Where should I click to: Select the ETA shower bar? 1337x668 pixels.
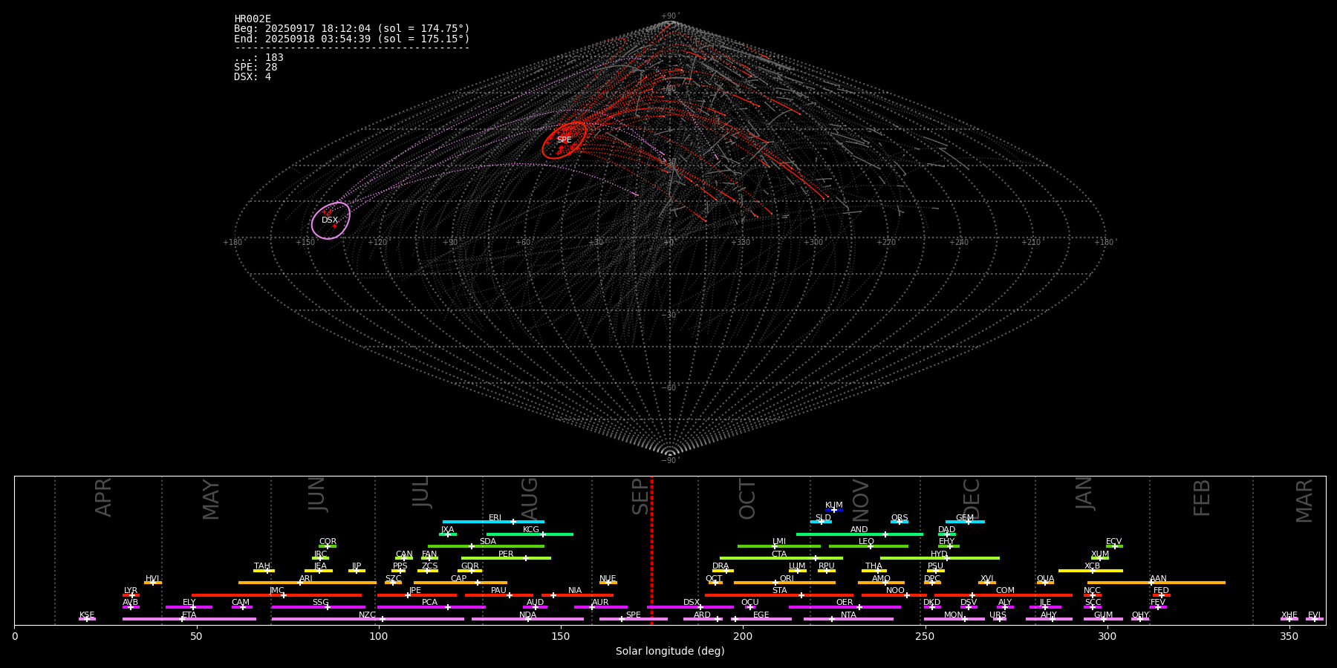tap(189, 619)
